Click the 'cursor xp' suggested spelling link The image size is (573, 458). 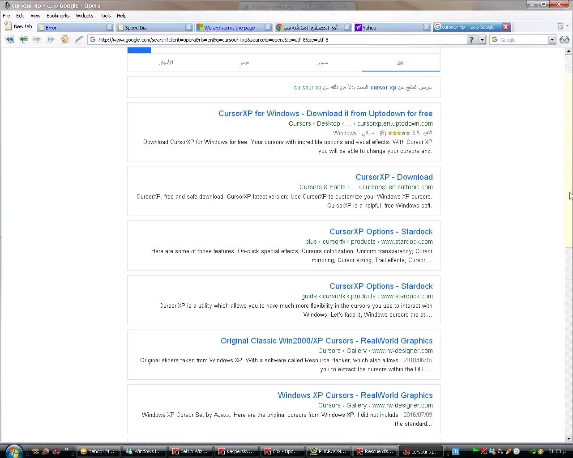pyautogui.click(x=383, y=87)
